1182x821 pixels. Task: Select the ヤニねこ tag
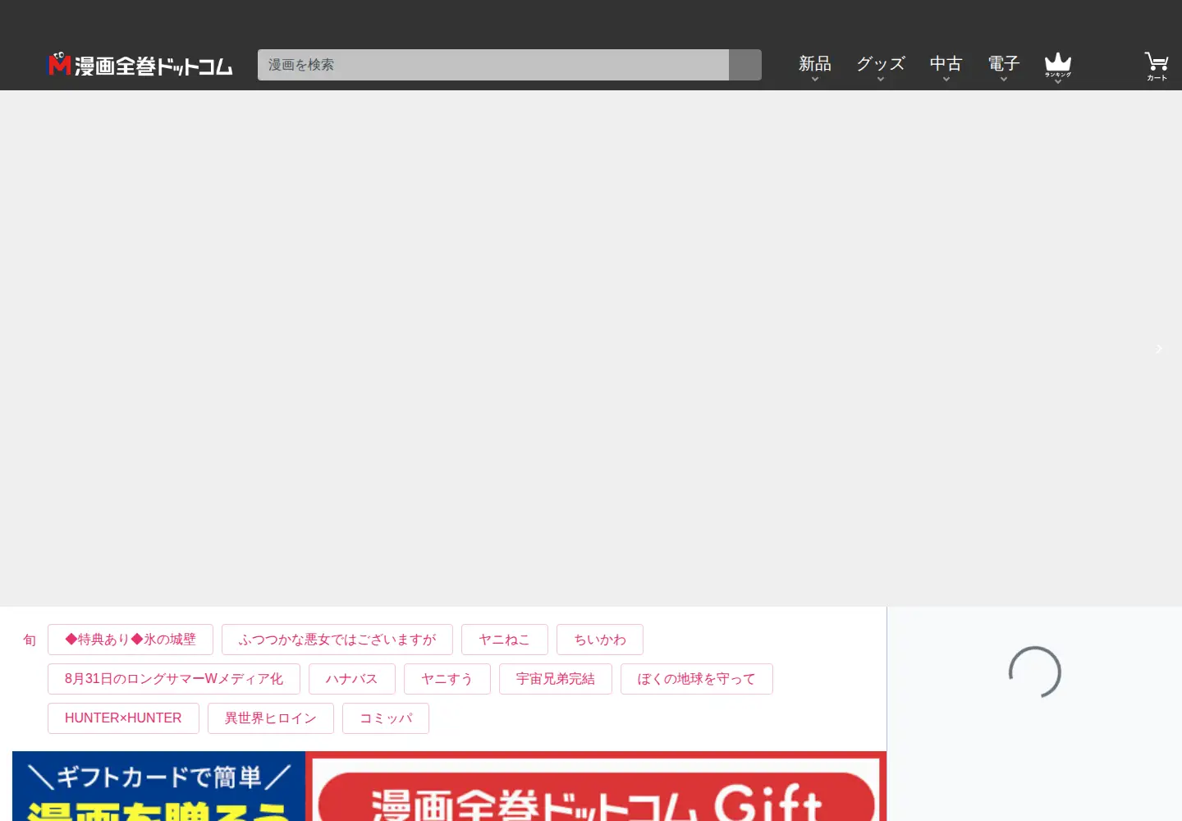click(505, 640)
